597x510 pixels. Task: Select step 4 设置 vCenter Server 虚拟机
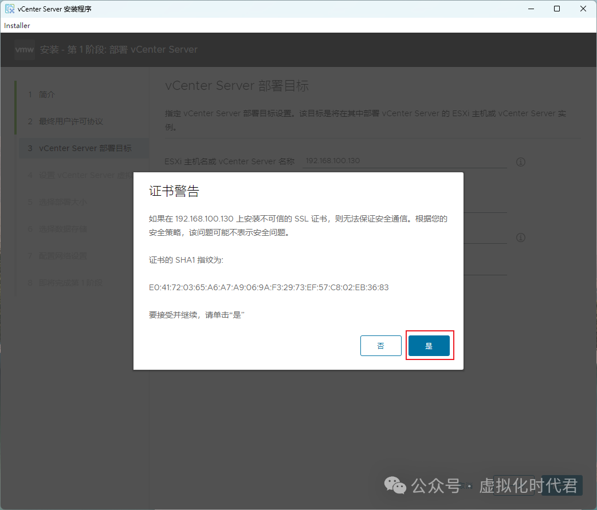pyautogui.click(x=80, y=175)
